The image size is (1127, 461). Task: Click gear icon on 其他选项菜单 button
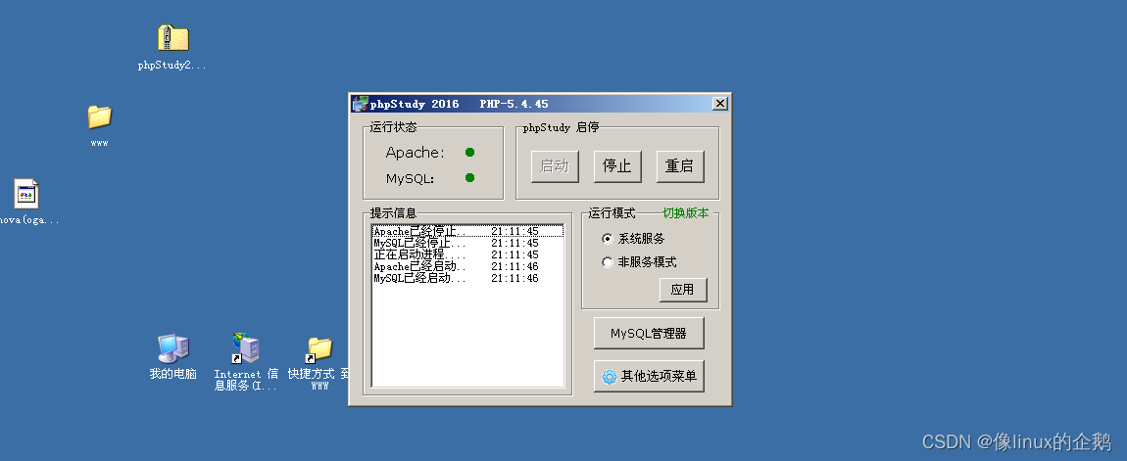(x=610, y=376)
